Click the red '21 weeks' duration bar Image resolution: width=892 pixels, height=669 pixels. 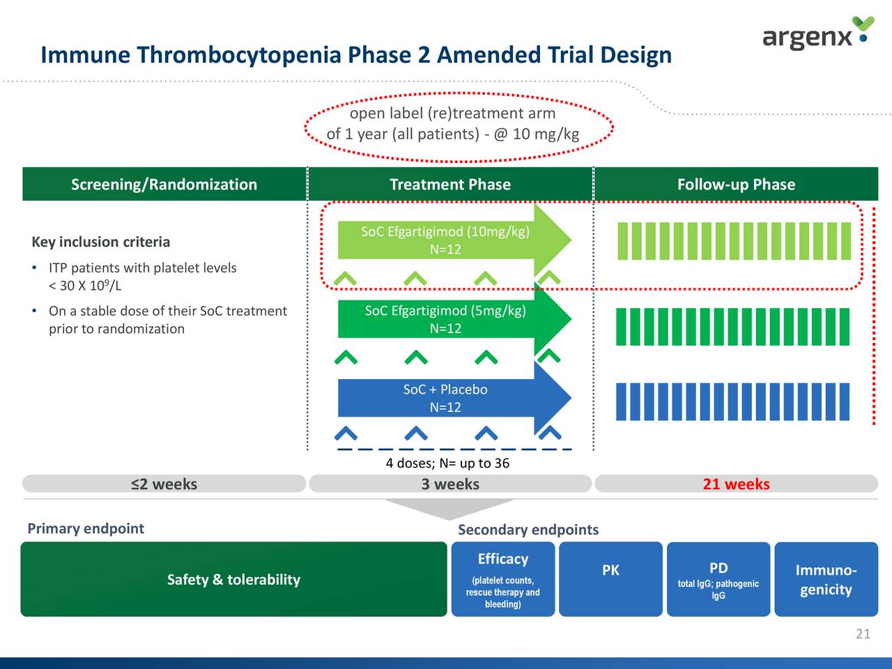pos(736,484)
